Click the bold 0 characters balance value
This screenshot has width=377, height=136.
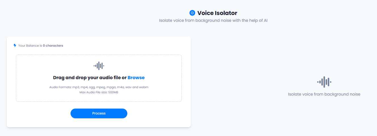click(x=53, y=46)
